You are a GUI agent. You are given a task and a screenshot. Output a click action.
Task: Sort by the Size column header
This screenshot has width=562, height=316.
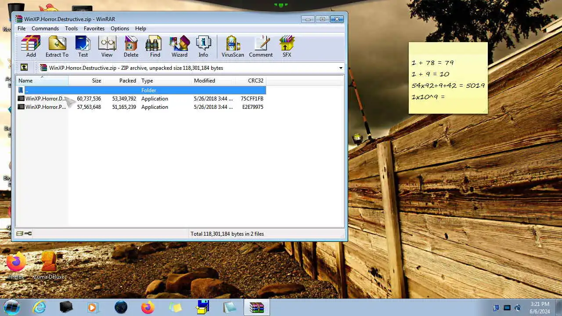click(x=86, y=81)
